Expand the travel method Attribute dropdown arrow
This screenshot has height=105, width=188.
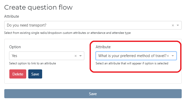pos(173,56)
